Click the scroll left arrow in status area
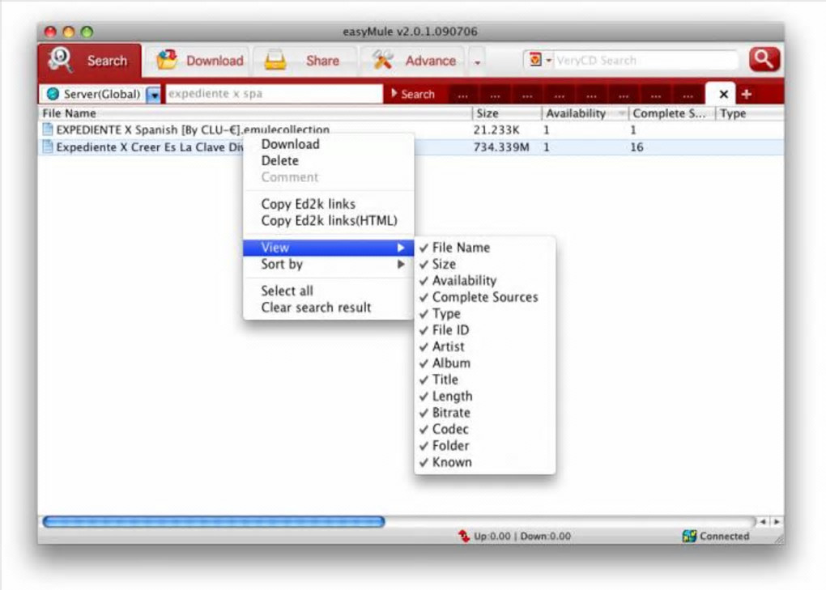Viewport: 826px width, 590px height. coord(763,521)
